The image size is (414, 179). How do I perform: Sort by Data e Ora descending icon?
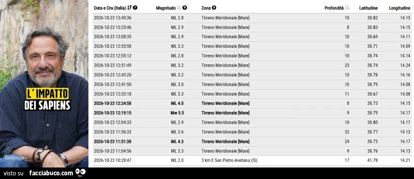(x=129, y=8)
